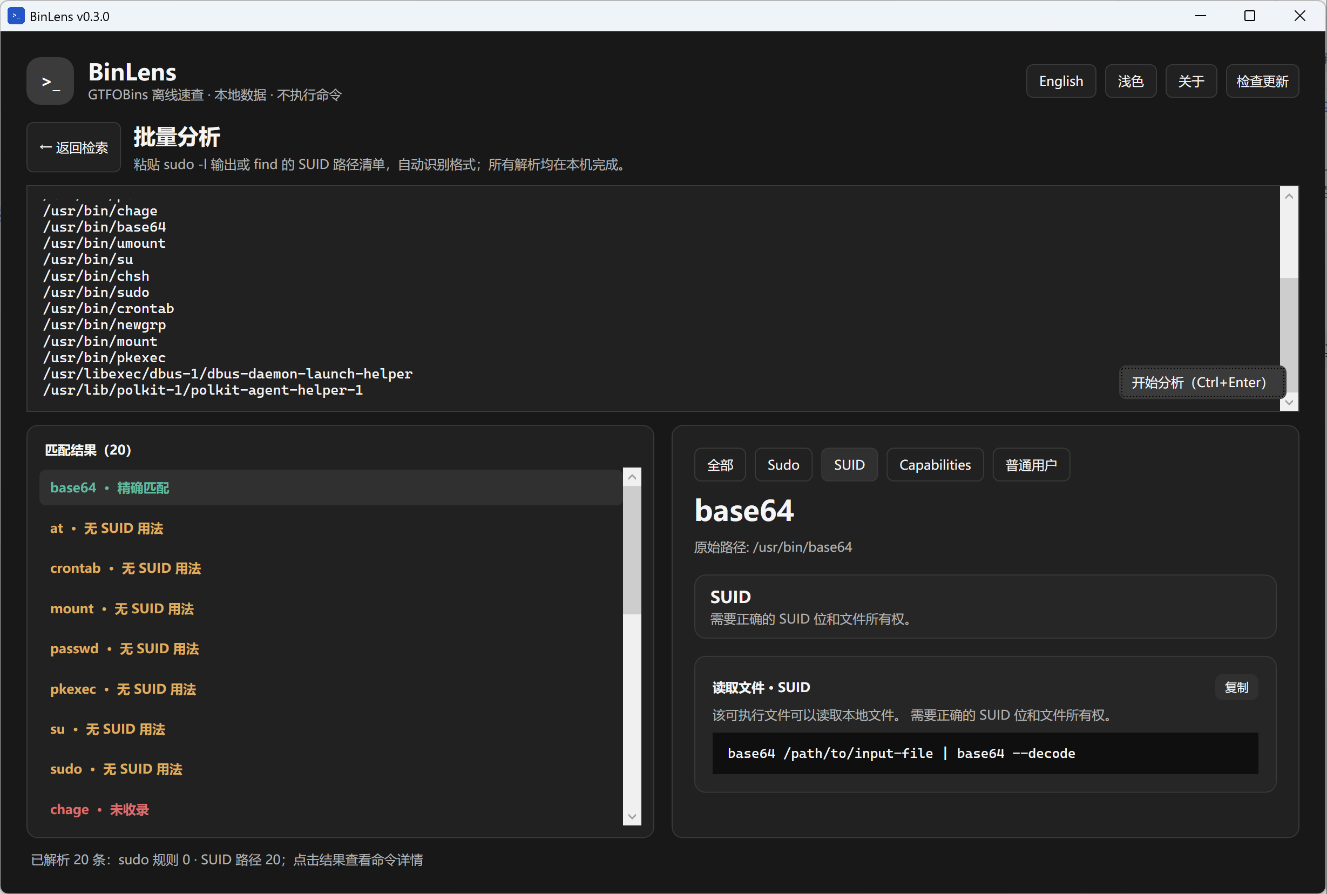
Task: Click the base64 --decode command code block
Action: click(985, 753)
